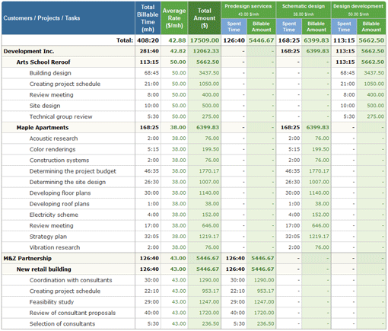The width and height of the screenshot is (388, 331).
Task: Click the Design development column group header
Action: pos(358,10)
